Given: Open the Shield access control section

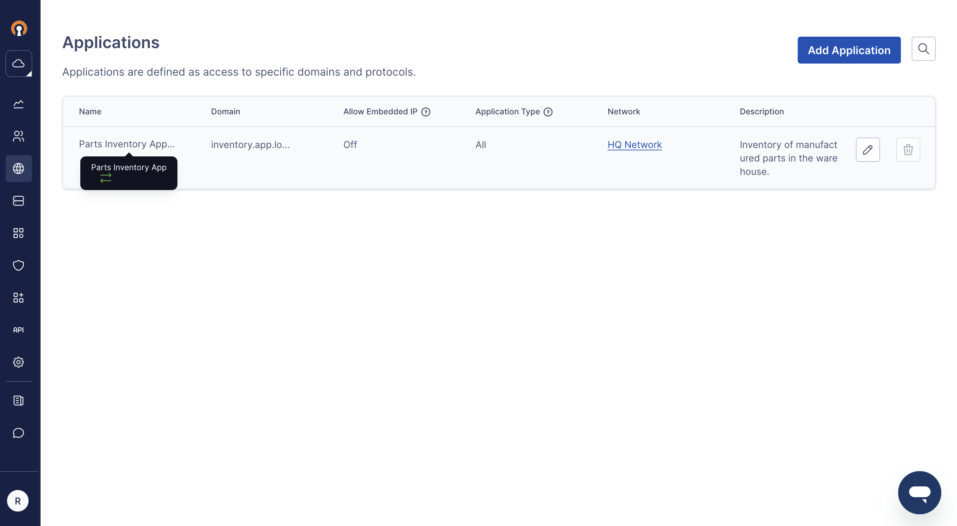Looking at the screenshot, I should click(18, 265).
